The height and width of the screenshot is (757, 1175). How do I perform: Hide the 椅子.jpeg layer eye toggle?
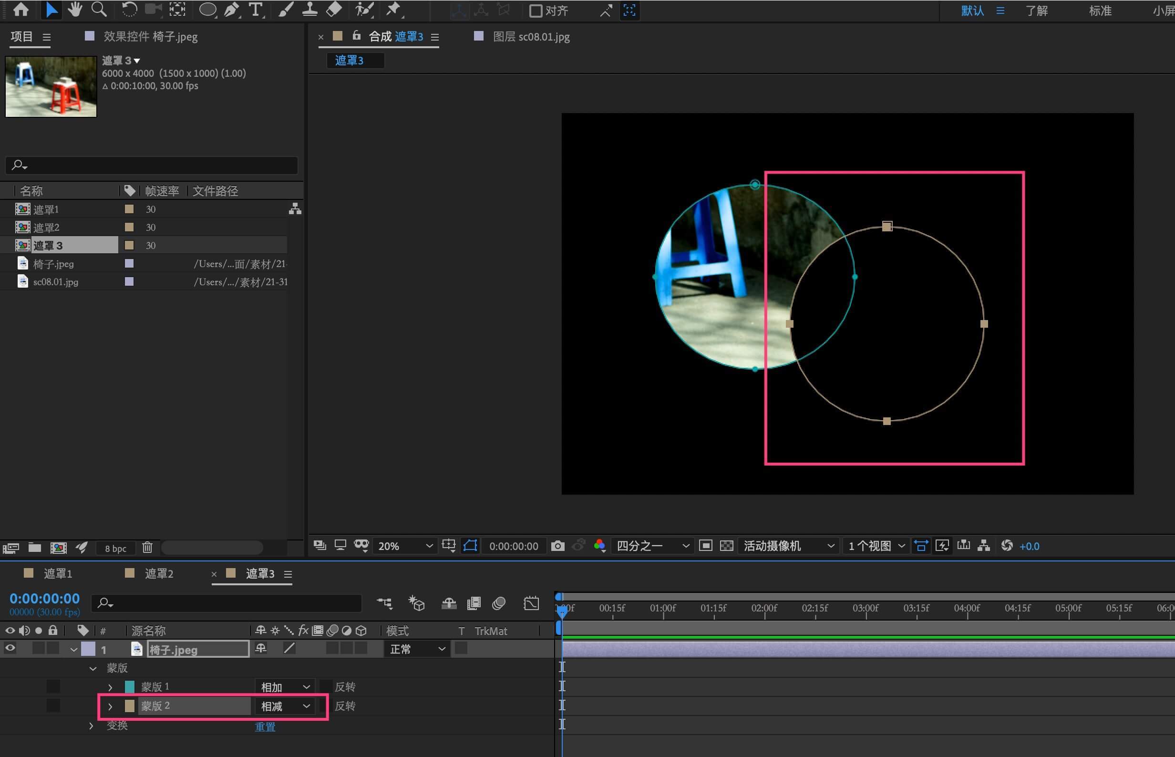click(10, 648)
